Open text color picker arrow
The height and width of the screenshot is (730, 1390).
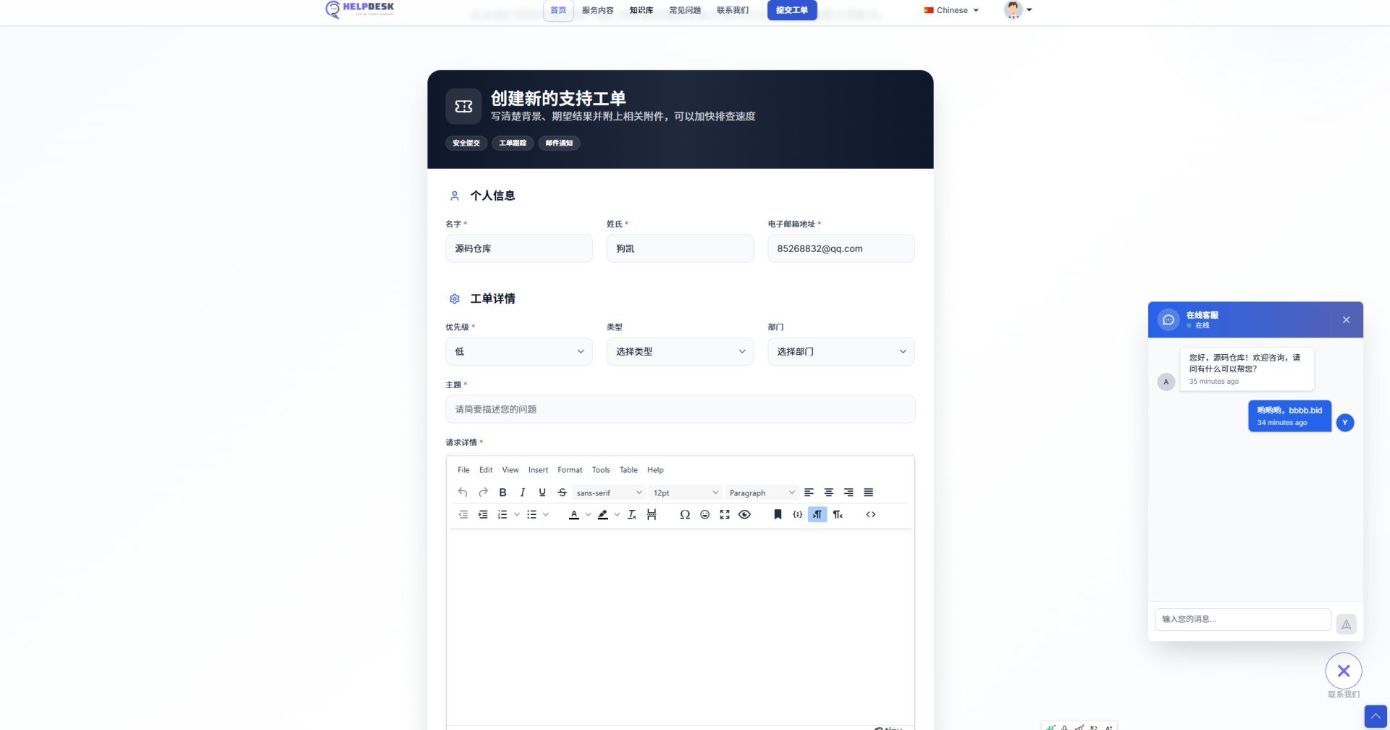point(588,514)
